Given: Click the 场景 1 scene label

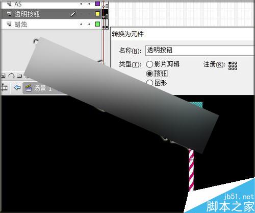Looking at the screenshot, I should coord(42,88).
